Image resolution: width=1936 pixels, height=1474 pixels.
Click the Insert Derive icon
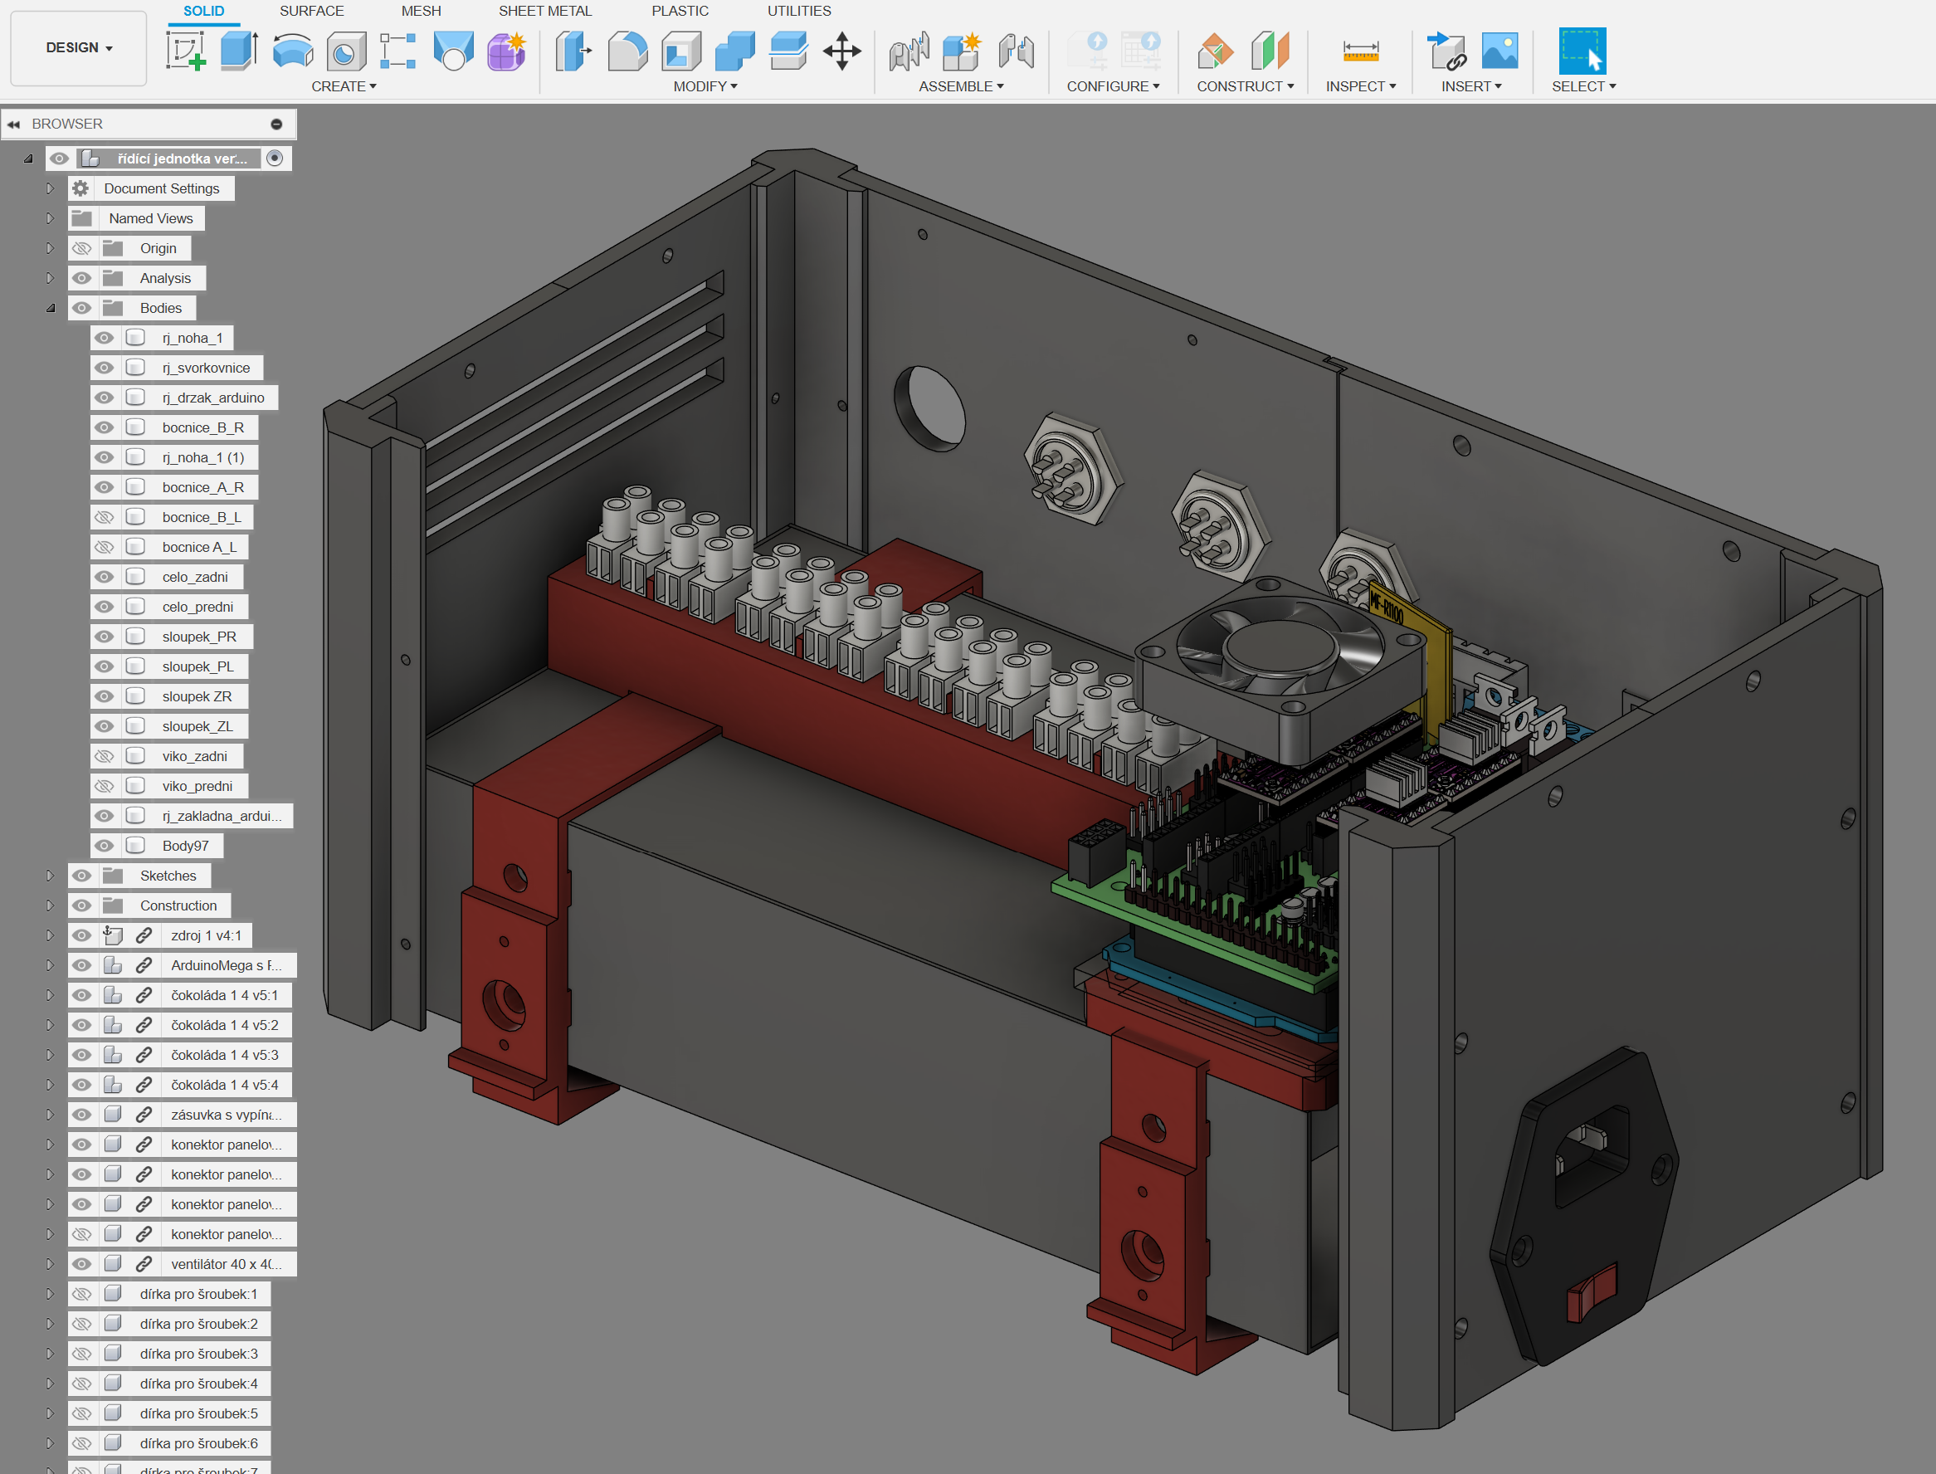(1446, 51)
